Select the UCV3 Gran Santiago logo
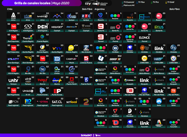This screenshot has width=187, height=137. point(28,58)
